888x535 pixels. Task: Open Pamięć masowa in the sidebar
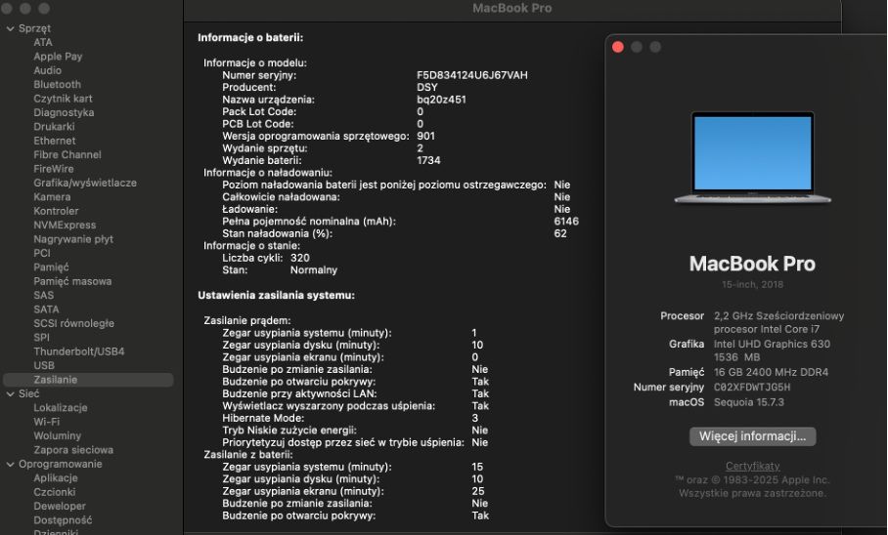click(72, 281)
